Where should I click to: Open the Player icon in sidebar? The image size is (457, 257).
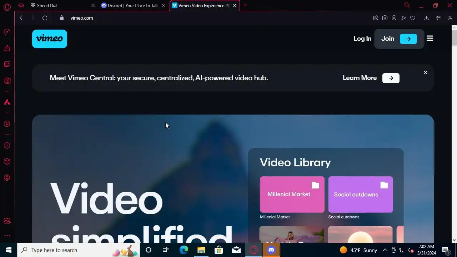click(7, 124)
